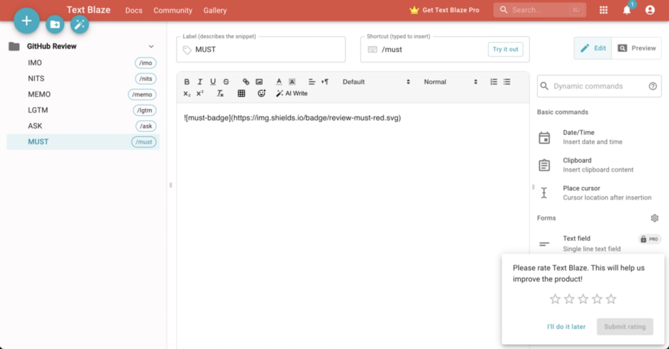Click the AI Write button
The width and height of the screenshot is (669, 349).
(x=292, y=94)
